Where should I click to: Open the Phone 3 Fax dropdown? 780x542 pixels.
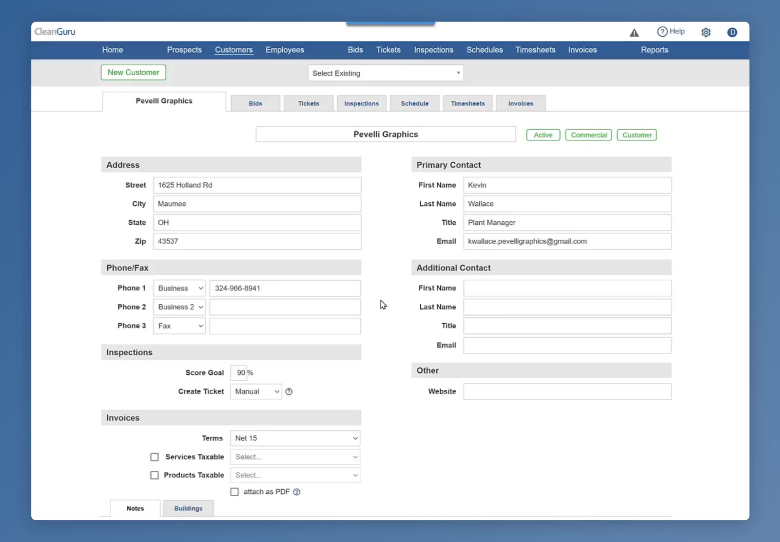[179, 326]
